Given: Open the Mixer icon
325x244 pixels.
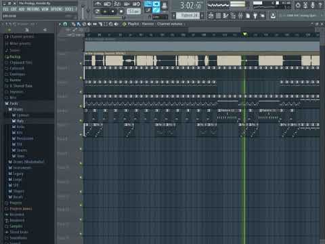Looking at the screenshot, I should pyautogui.click(x=240, y=16).
